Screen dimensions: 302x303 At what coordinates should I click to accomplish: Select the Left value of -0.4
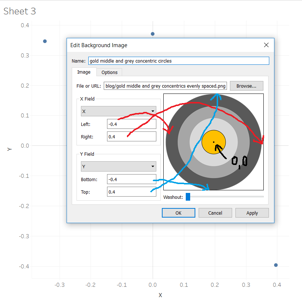click(x=131, y=124)
